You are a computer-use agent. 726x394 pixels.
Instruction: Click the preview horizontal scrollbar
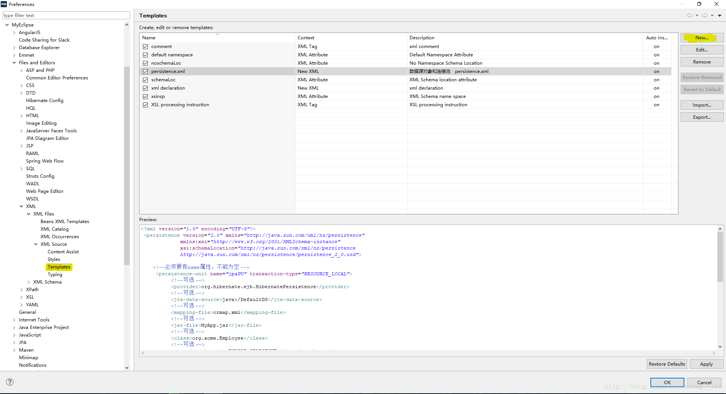click(428, 353)
